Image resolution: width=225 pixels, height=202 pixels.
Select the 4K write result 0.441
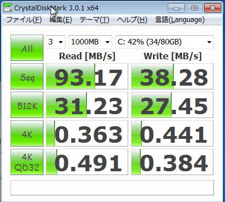pyautogui.click(x=172, y=133)
